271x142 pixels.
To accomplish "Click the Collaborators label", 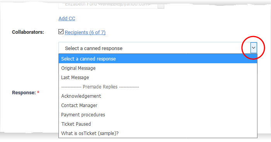I will tap(28, 32).
